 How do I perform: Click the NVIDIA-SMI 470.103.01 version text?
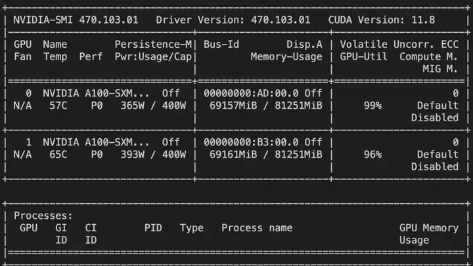(x=76, y=20)
